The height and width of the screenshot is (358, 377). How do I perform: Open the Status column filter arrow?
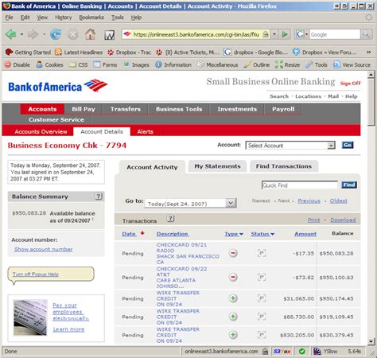point(272,234)
